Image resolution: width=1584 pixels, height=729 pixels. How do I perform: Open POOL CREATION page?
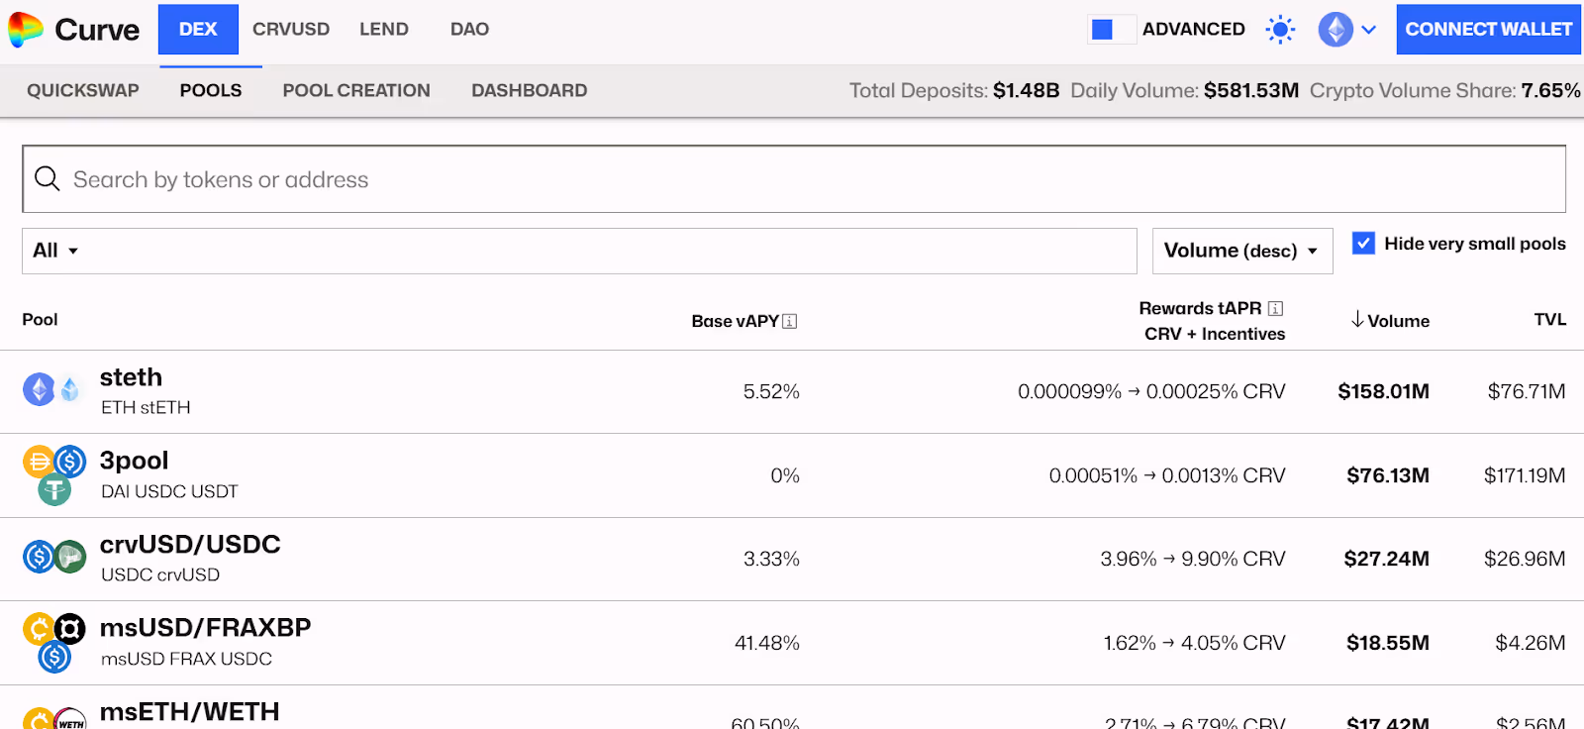pyautogui.click(x=356, y=90)
